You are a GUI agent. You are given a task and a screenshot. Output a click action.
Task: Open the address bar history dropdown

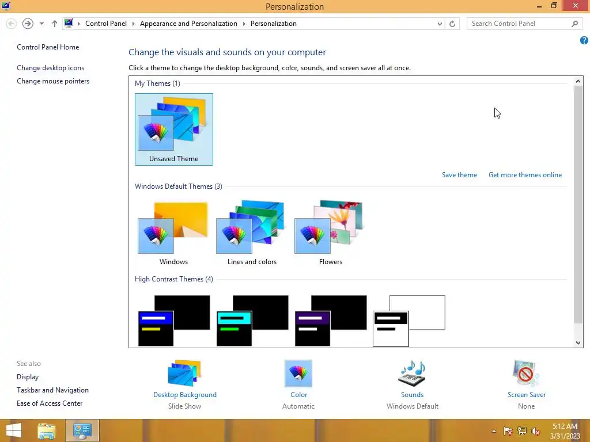(440, 24)
